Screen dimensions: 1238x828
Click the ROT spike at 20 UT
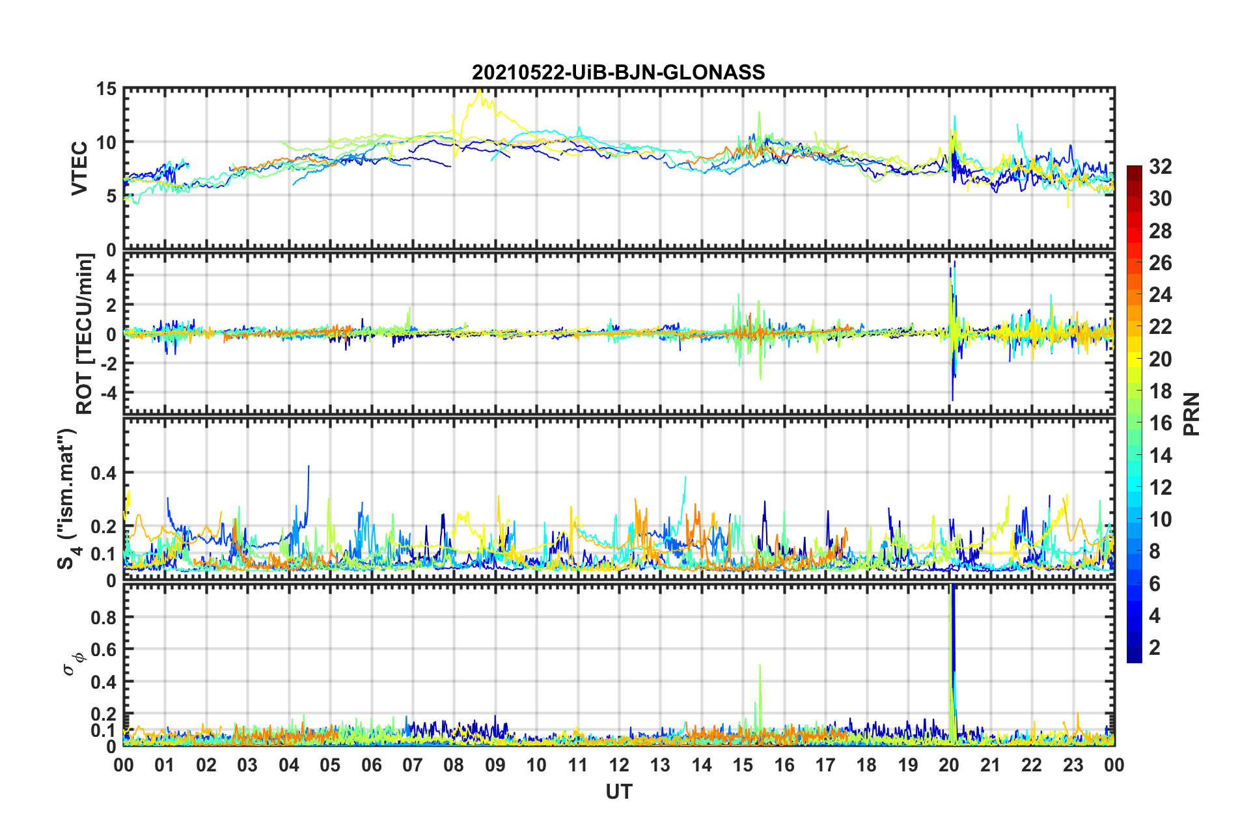tap(954, 330)
